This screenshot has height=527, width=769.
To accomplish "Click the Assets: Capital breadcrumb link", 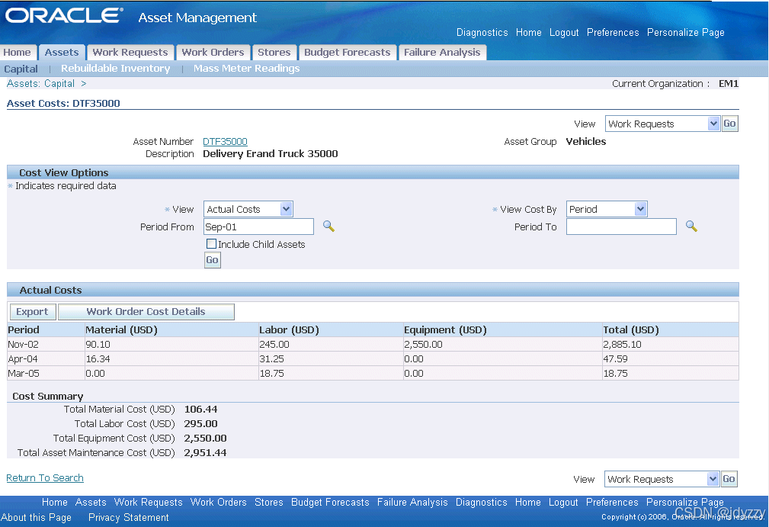I will tap(40, 83).
